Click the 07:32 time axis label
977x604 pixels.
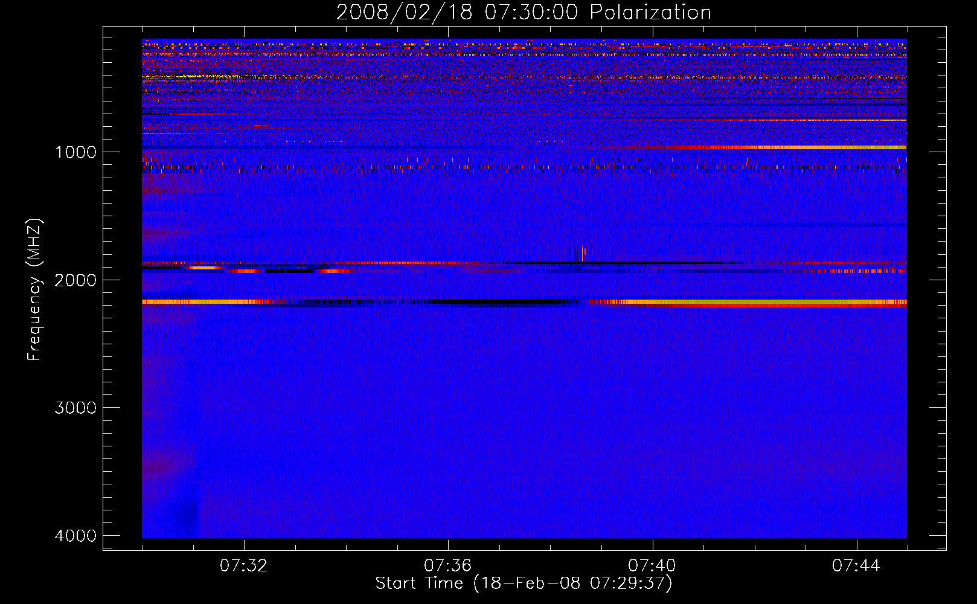point(244,566)
